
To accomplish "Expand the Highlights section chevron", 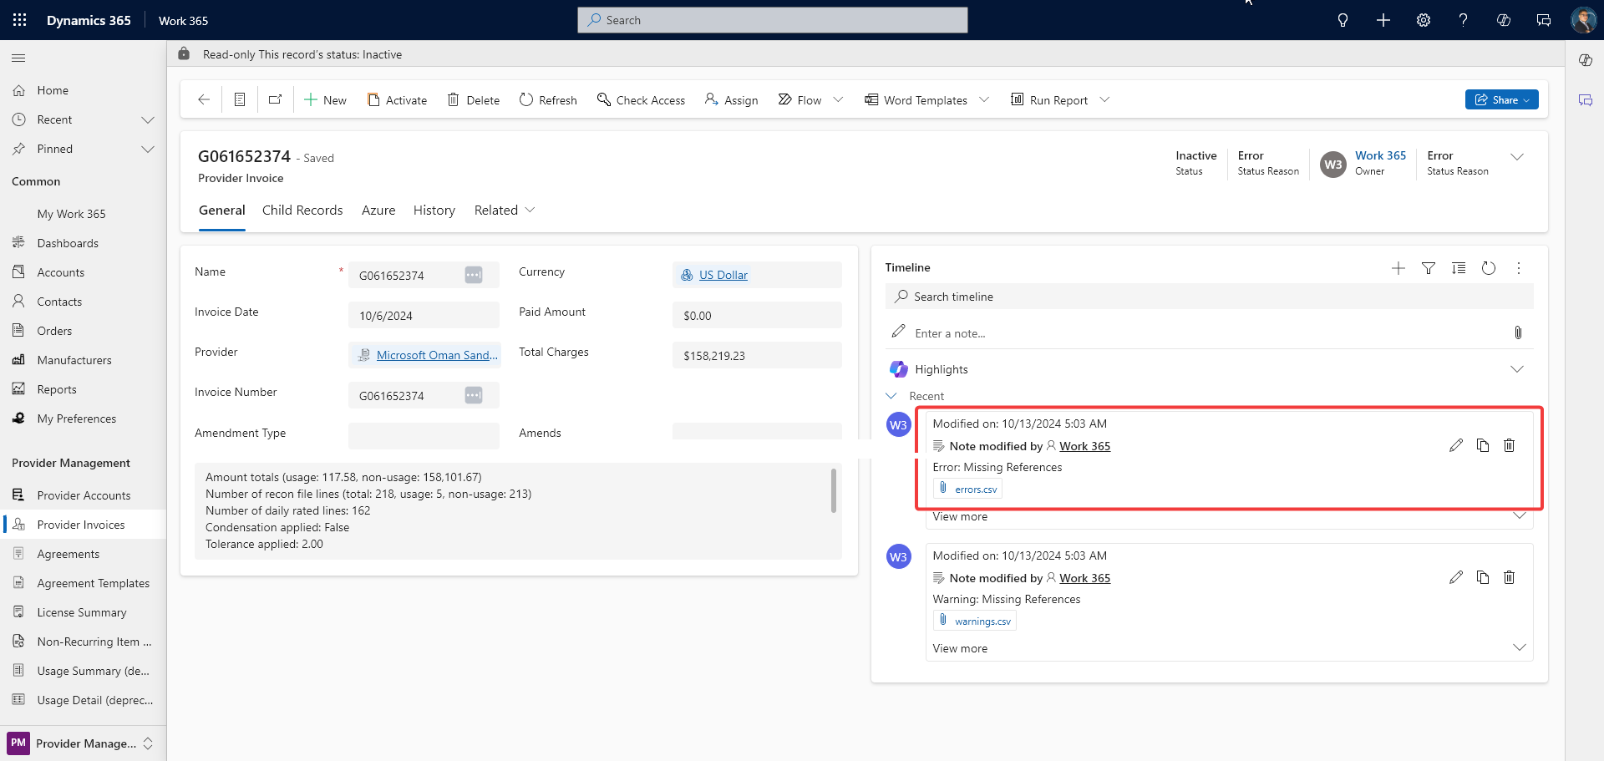I will point(1517,369).
